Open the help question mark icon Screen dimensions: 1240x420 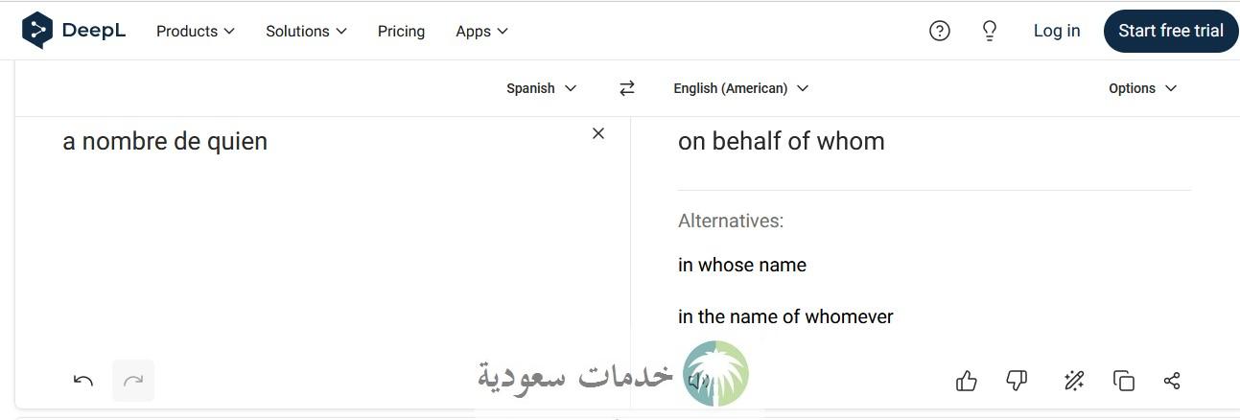click(x=940, y=31)
